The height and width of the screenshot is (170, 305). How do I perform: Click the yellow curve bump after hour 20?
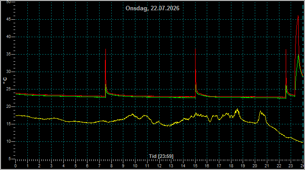pos(261,112)
